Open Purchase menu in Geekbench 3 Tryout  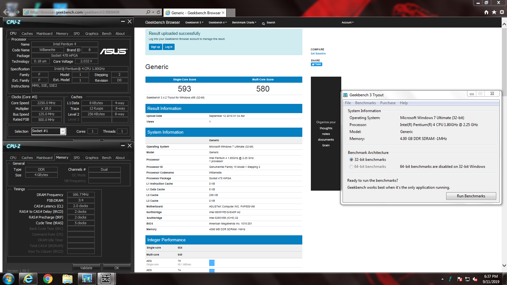click(388, 103)
